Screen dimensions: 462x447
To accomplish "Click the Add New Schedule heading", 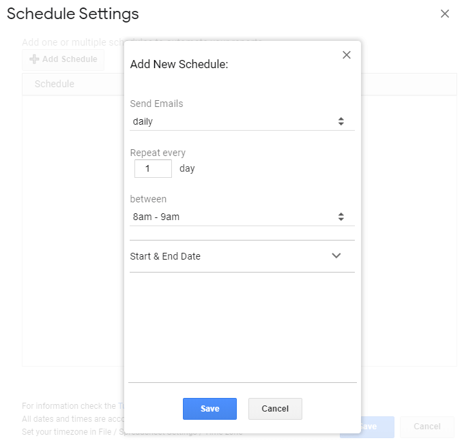I will (x=179, y=65).
